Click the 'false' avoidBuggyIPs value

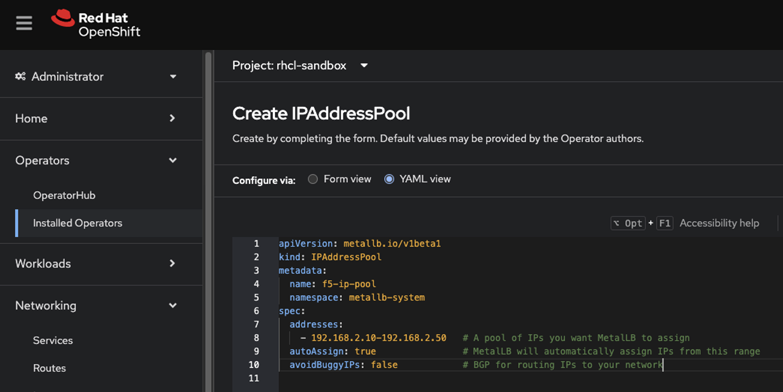(384, 365)
